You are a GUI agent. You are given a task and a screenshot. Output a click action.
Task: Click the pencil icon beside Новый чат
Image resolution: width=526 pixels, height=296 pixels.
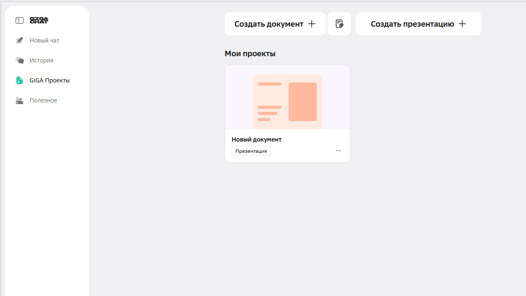click(20, 40)
